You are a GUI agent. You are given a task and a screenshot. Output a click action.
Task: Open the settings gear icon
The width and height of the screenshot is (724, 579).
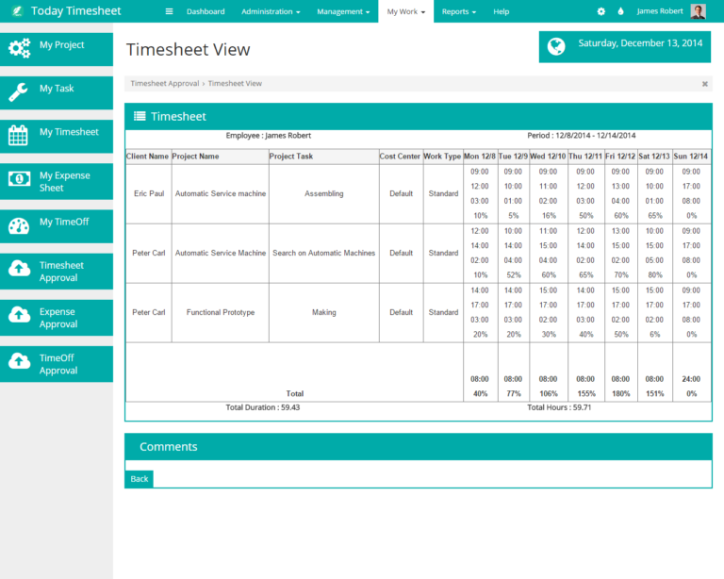601,11
